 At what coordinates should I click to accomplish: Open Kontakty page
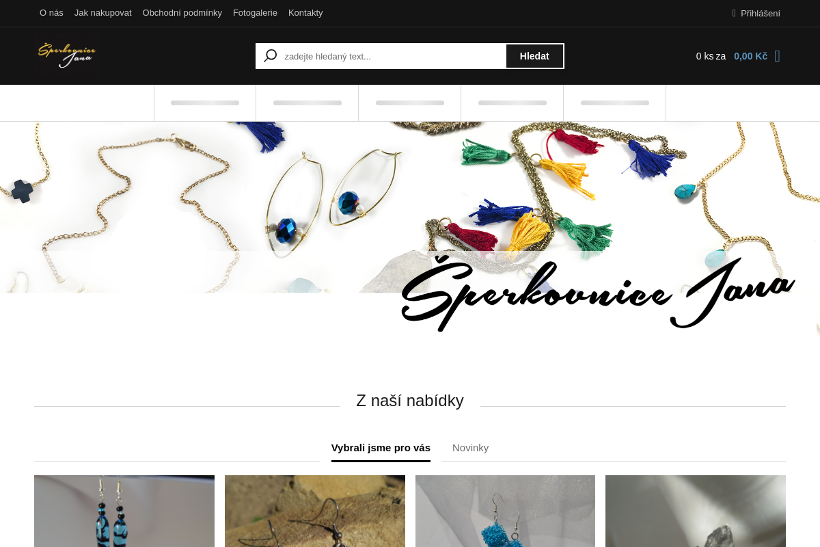tap(305, 13)
